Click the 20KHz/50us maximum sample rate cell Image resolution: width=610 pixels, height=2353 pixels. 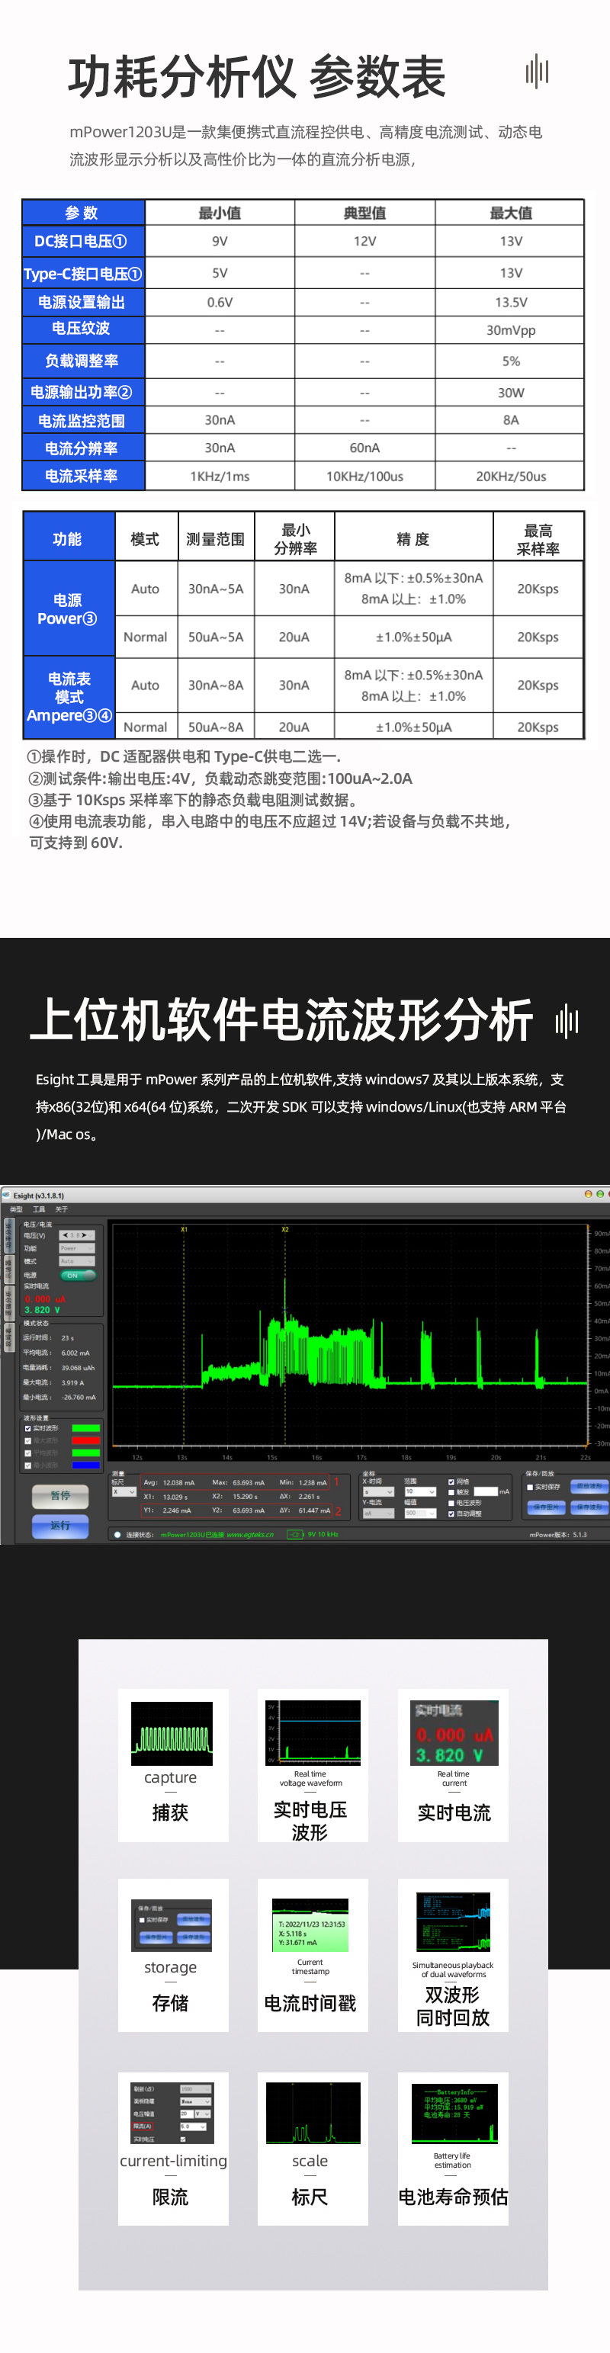point(510,476)
